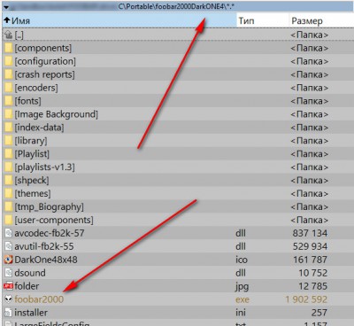The height and width of the screenshot is (326, 354).
Task: Click the jpg type of folder file
Action: (242, 286)
